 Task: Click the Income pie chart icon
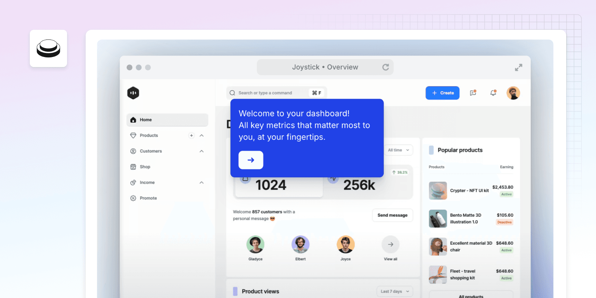[133, 183]
